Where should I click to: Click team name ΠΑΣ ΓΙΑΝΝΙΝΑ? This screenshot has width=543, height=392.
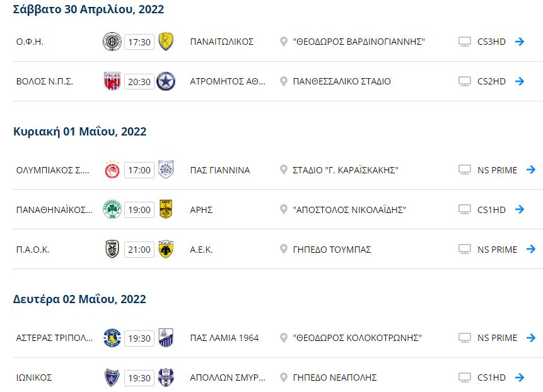point(219,170)
